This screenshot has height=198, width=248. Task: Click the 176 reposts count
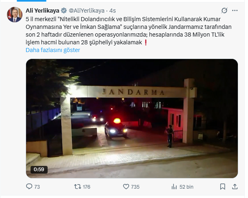point(86,187)
